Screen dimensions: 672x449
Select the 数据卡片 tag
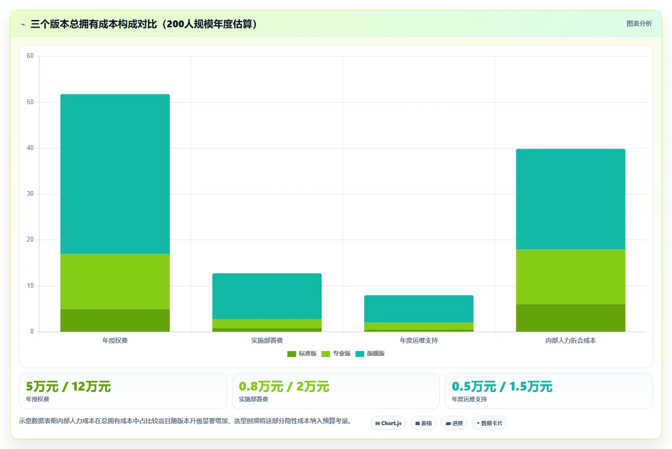point(490,423)
